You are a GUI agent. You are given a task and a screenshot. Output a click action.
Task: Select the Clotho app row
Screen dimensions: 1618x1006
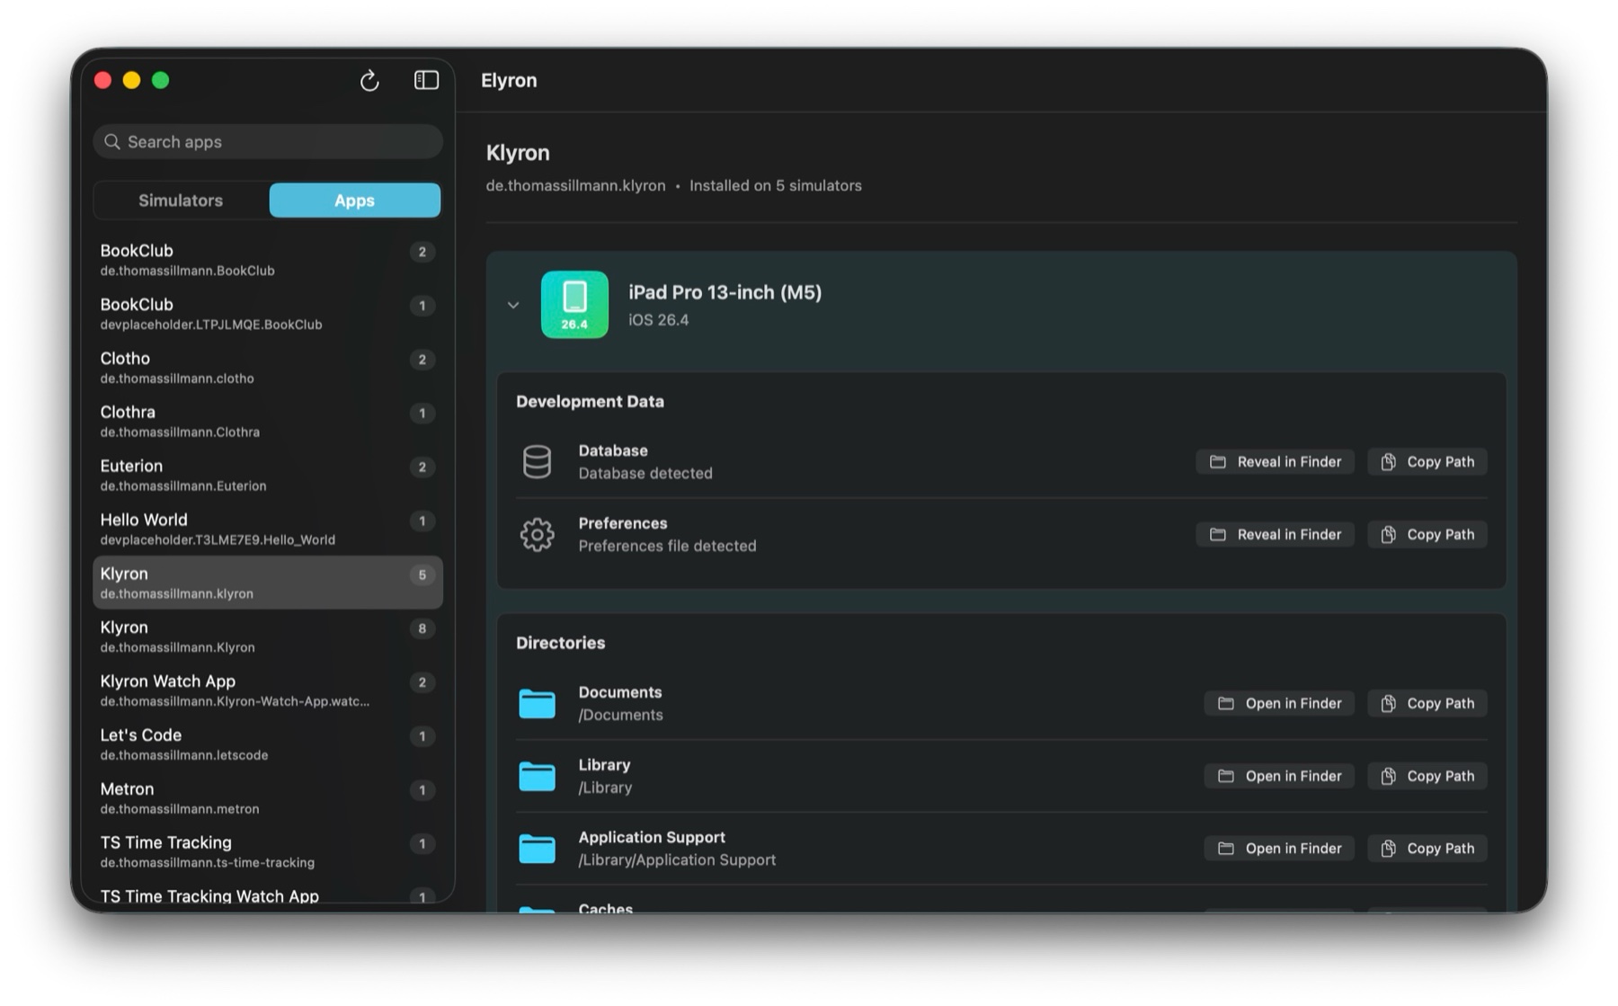tap(268, 368)
